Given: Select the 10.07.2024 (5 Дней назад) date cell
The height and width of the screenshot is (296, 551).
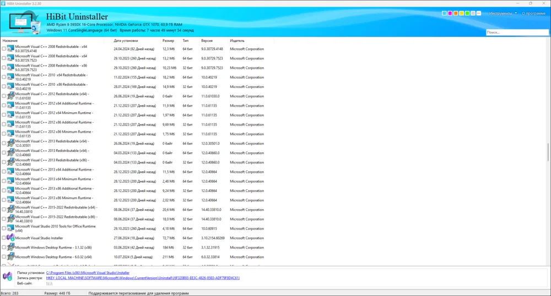Looking at the screenshot, I should point(133,257).
